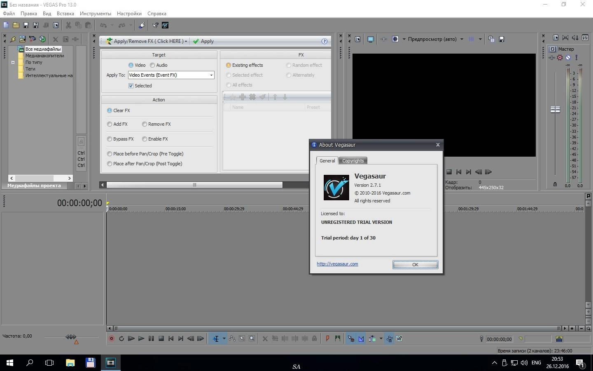Copy preview snapshot to clipboard
Image resolution: width=593 pixels, height=371 pixels.
tap(491, 39)
